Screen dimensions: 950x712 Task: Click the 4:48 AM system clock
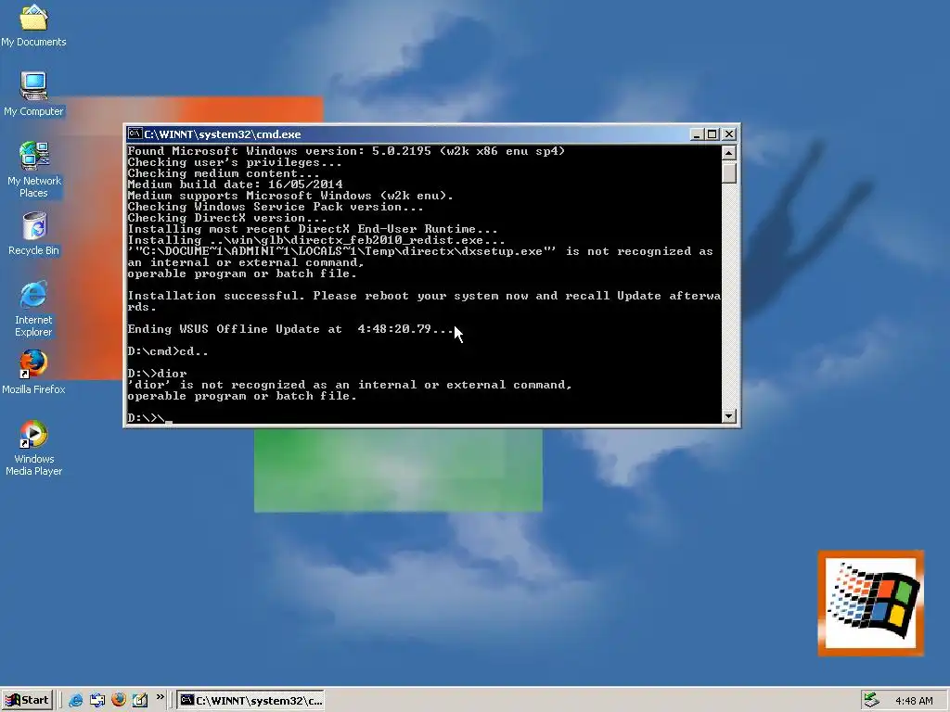[914, 701]
